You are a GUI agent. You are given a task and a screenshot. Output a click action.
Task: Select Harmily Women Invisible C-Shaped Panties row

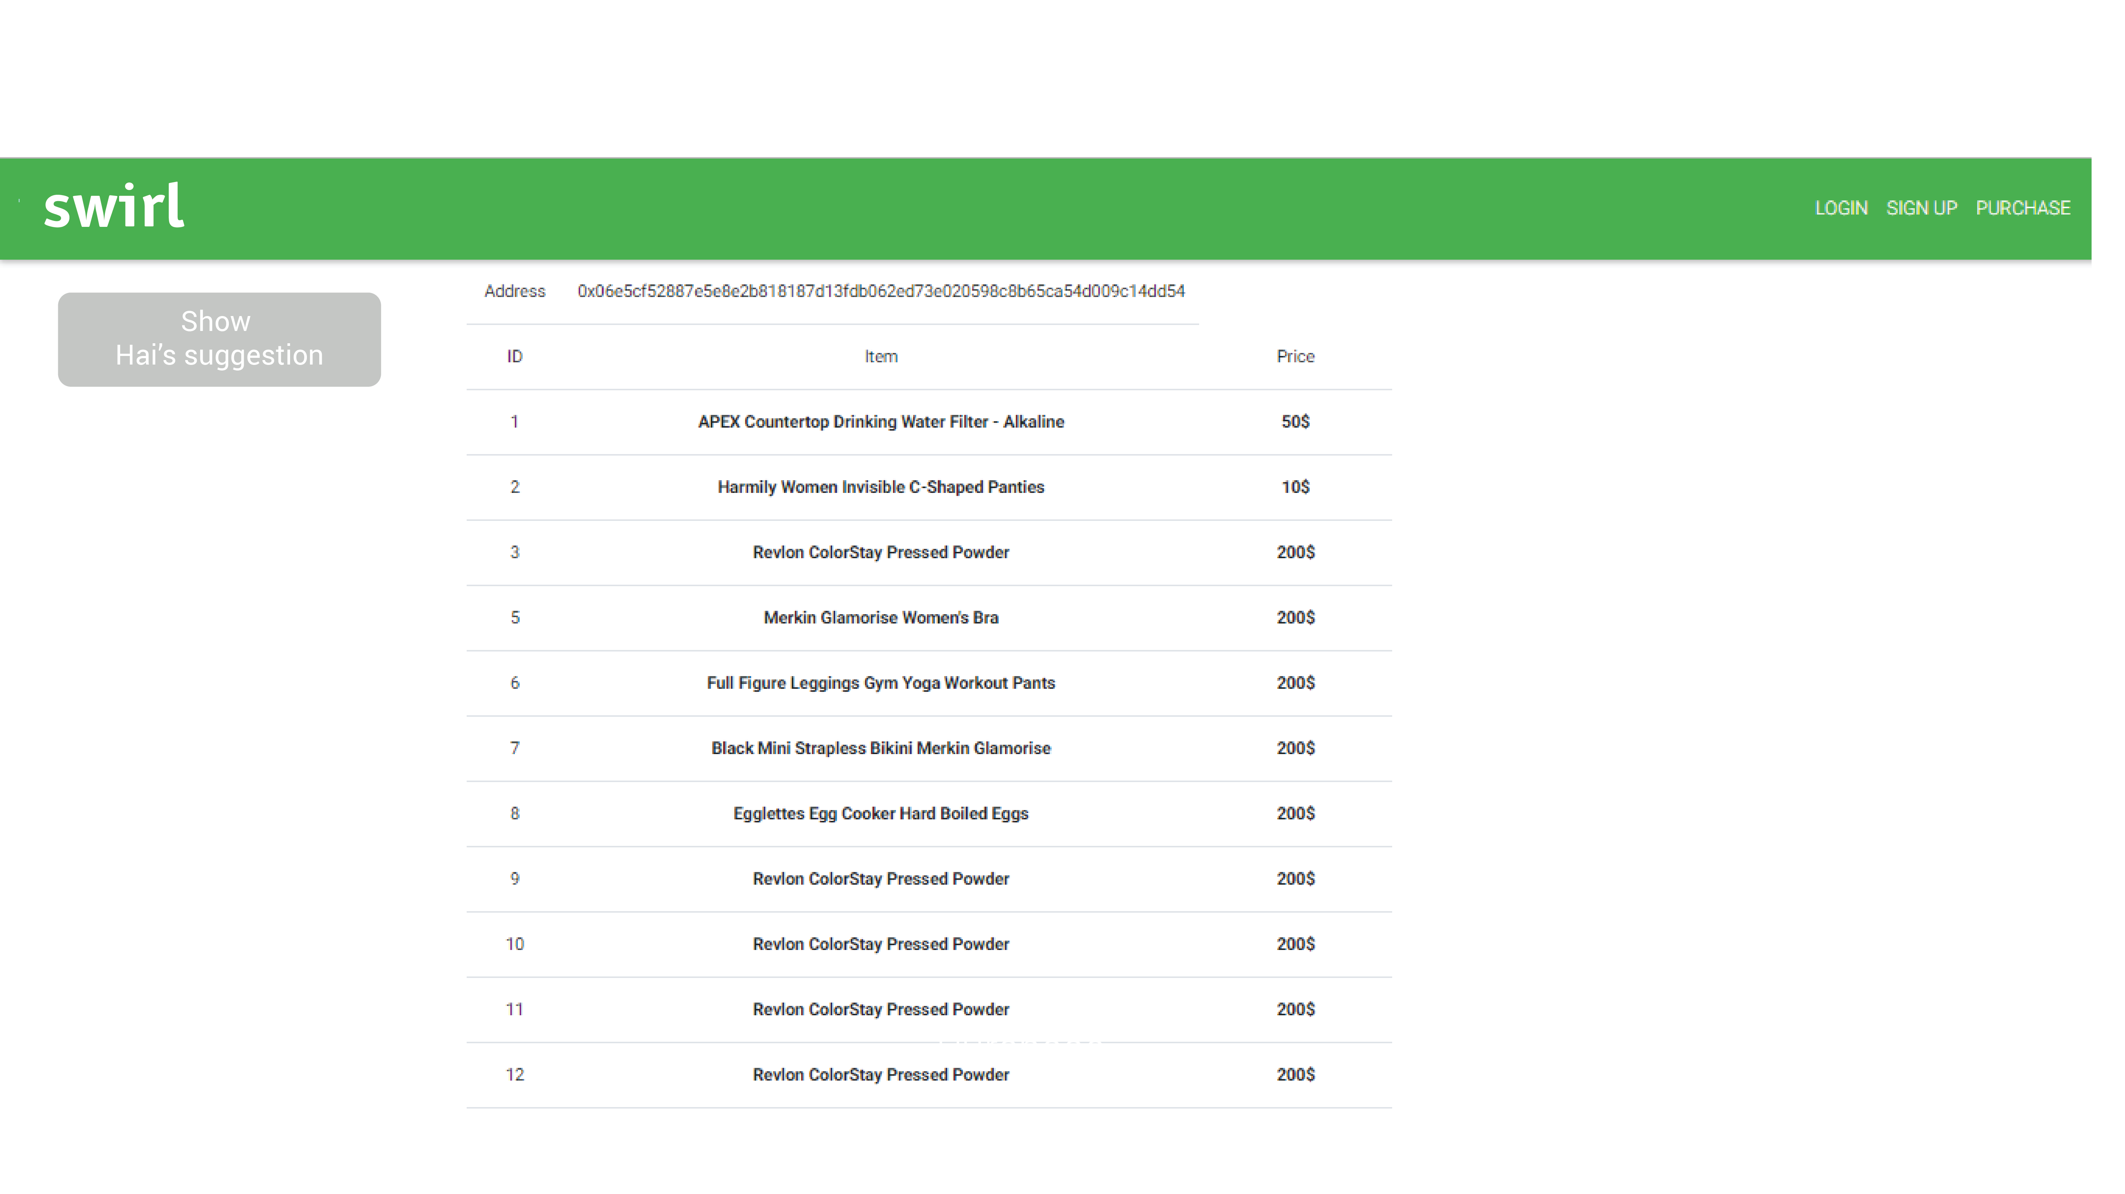pos(880,487)
